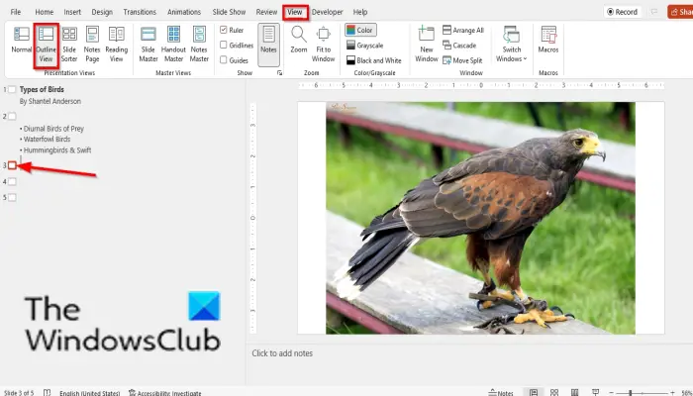693x396 pixels.
Task: Open Switch Windows dropdown
Action: 512,45
